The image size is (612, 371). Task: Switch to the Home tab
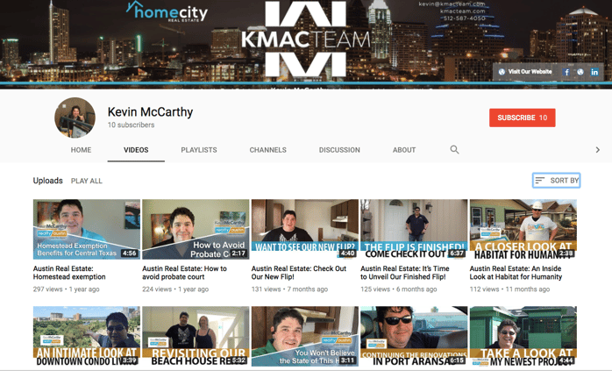coord(81,150)
